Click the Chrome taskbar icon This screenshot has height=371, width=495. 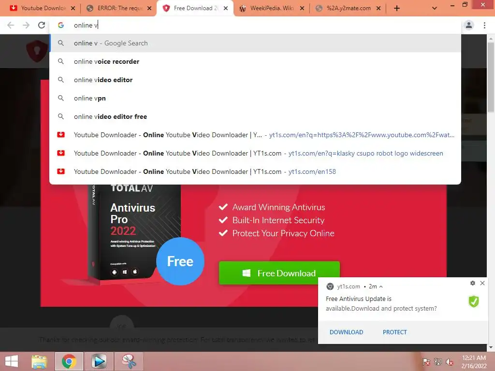click(x=69, y=361)
